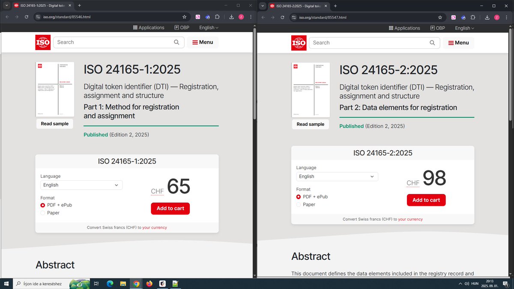The width and height of the screenshot is (514, 289).
Task: Click the pink extension icon in left window toolbar
Action: point(198,17)
